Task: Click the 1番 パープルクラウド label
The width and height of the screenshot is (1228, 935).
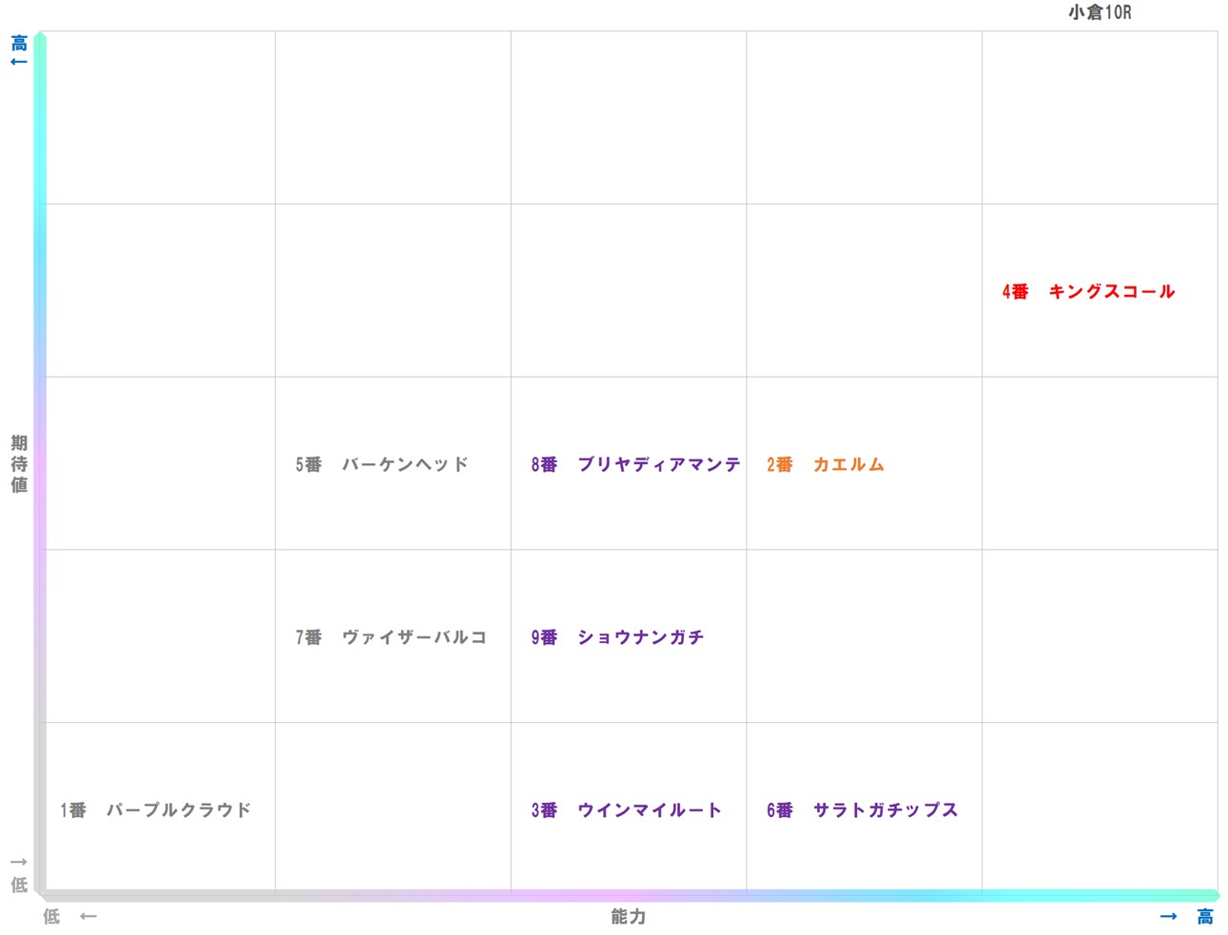Action: click(156, 810)
